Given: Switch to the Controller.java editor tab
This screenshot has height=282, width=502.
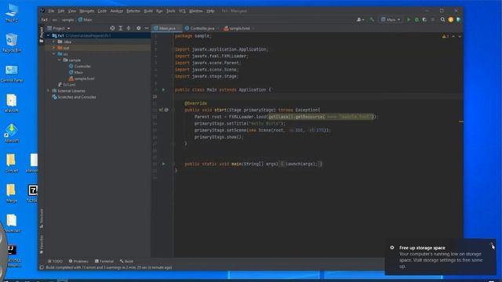Looking at the screenshot, I should 202,28.
